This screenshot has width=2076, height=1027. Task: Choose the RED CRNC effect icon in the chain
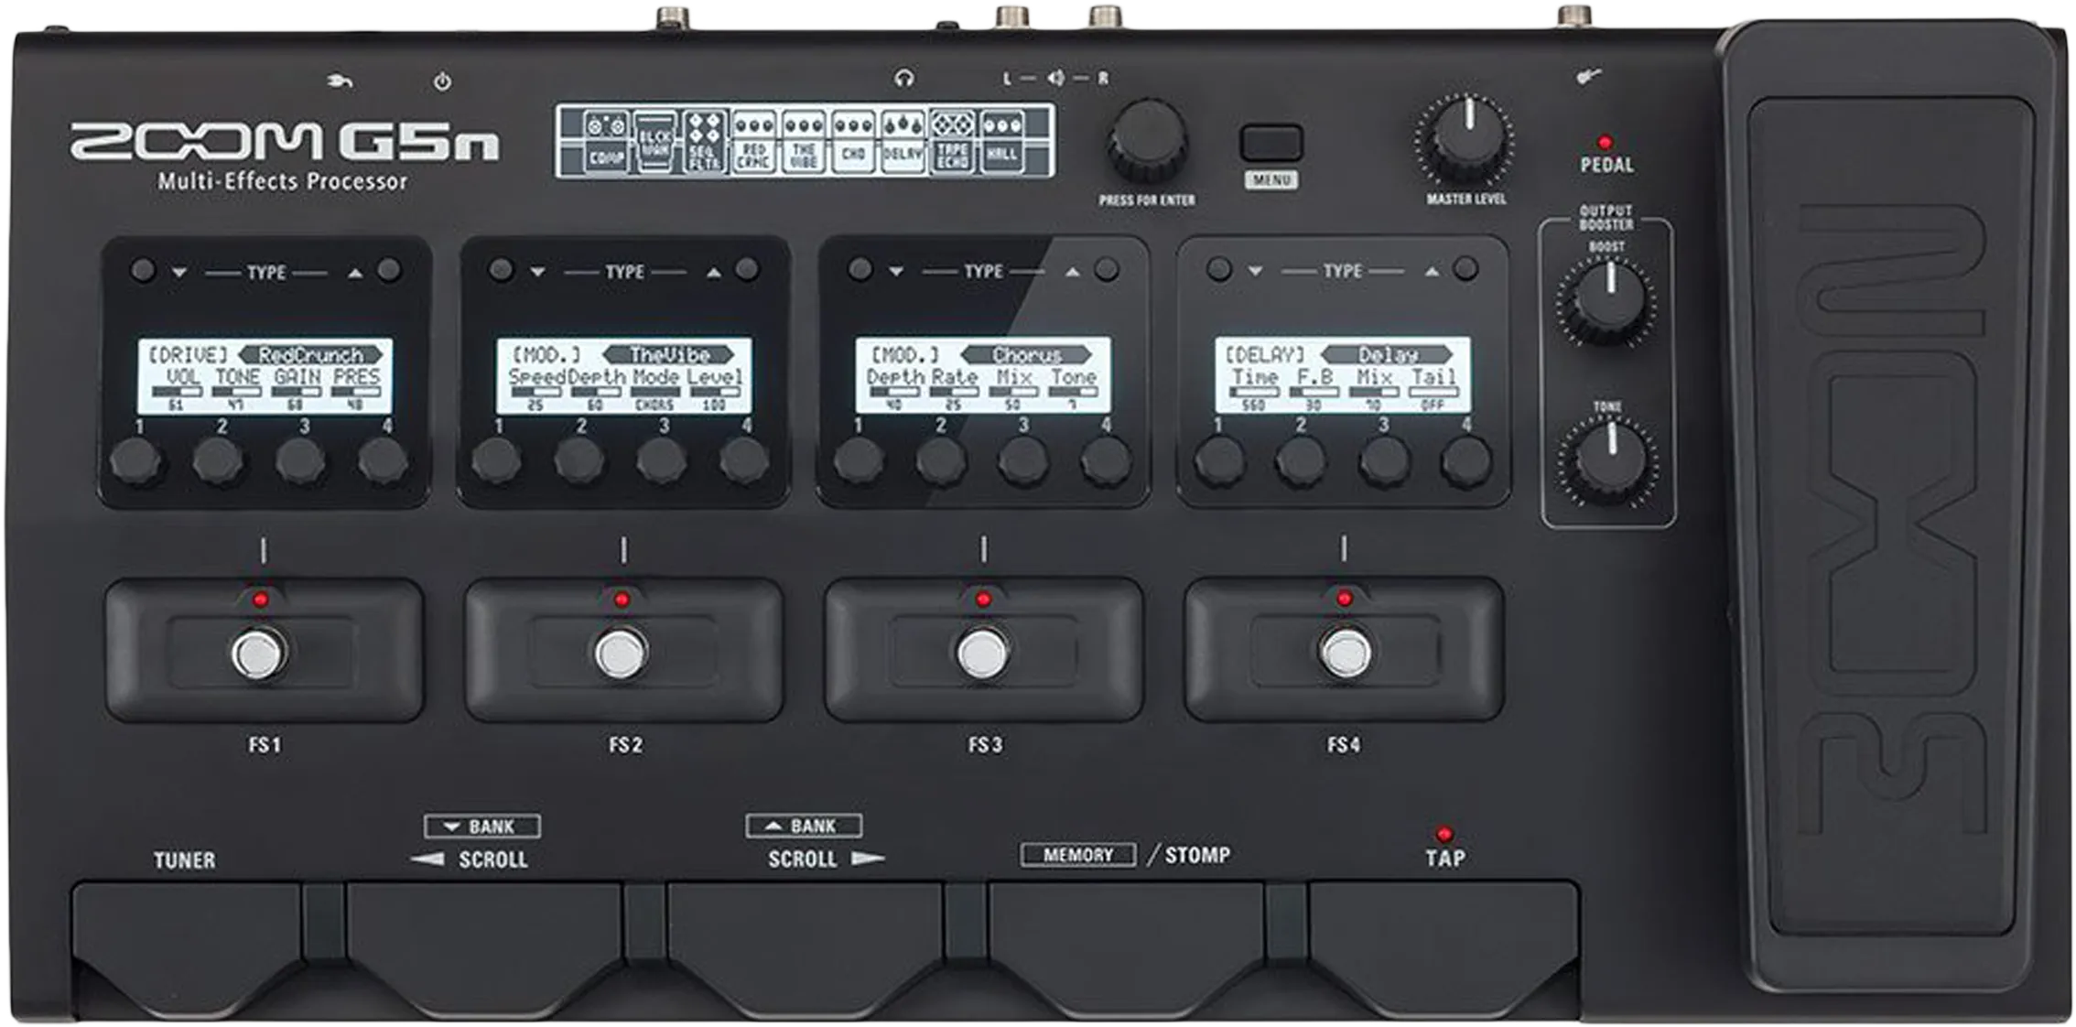click(x=753, y=141)
